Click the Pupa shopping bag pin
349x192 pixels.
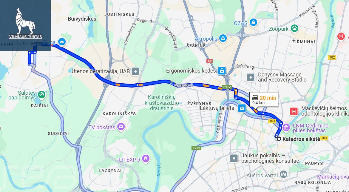[x=62, y=42]
